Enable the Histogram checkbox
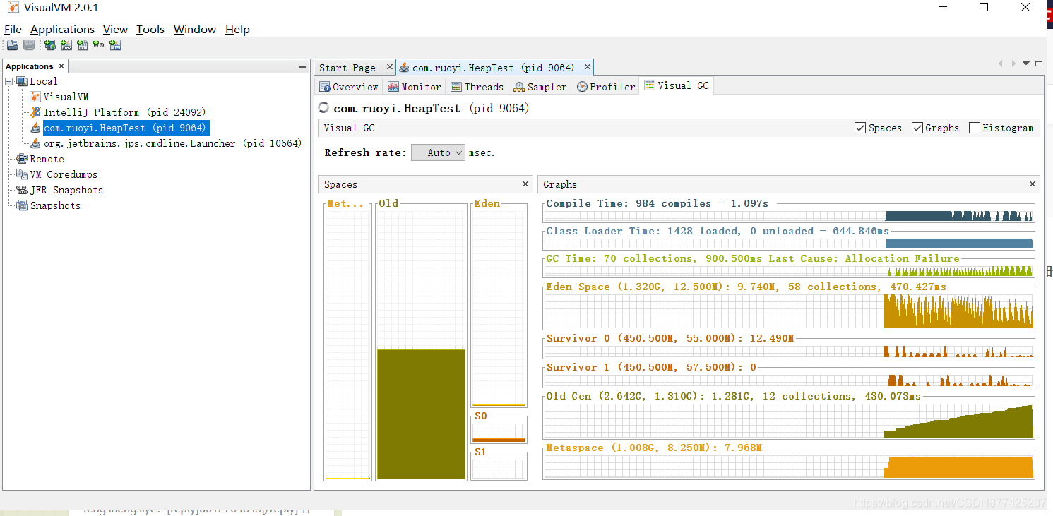Viewport: 1053px width, 516px height. click(975, 128)
